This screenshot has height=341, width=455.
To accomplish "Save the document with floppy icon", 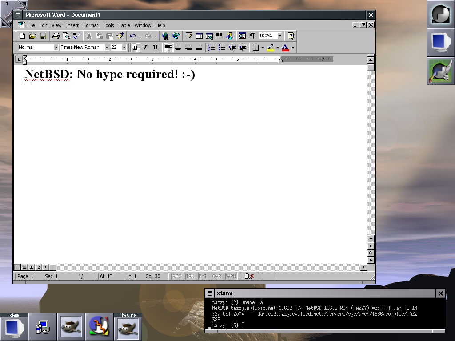I will pyautogui.click(x=43, y=36).
